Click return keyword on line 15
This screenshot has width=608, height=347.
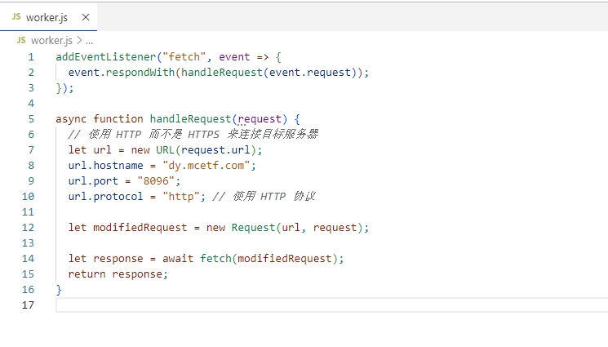[87, 274]
